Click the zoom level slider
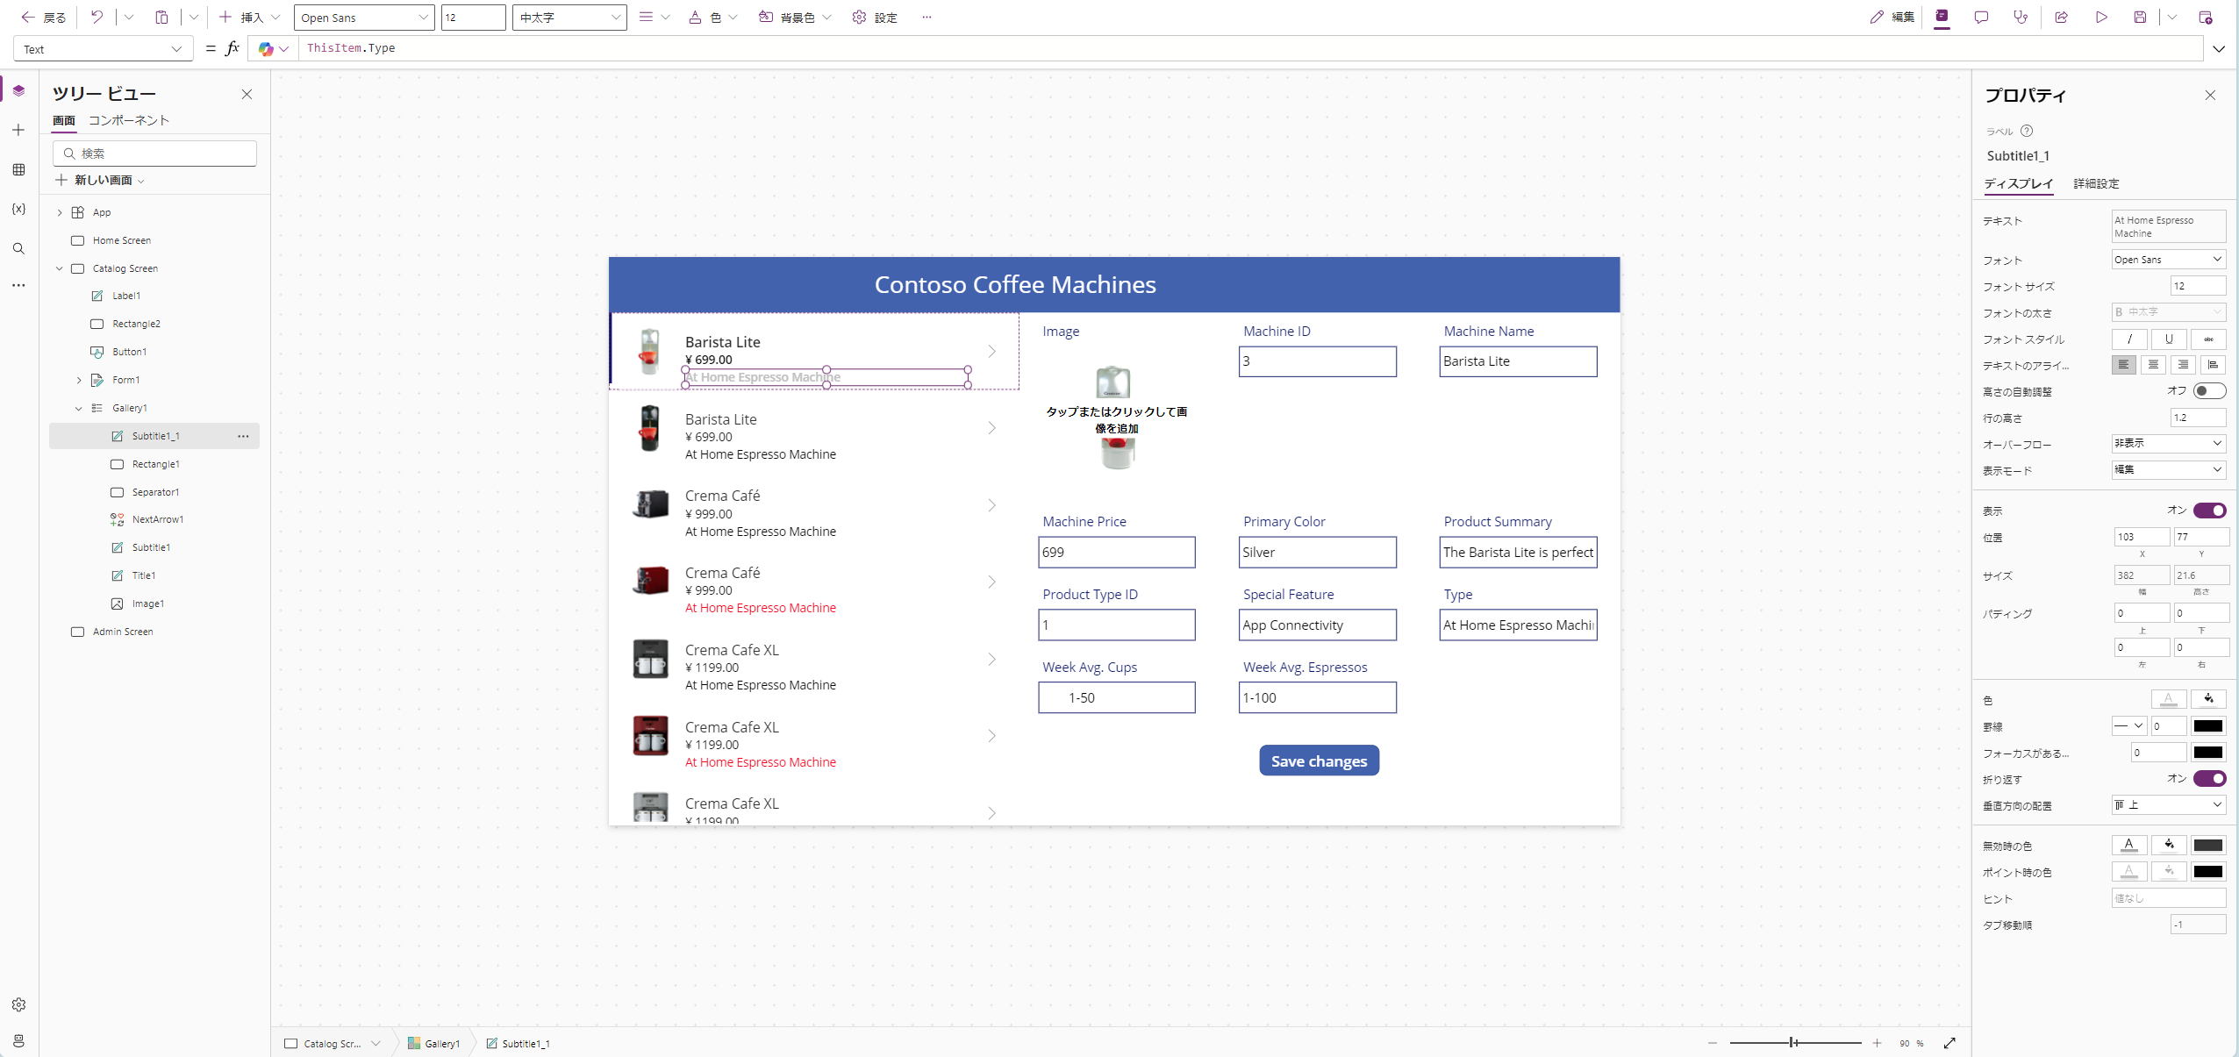 pyautogui.click(x=1794, y=1043)
